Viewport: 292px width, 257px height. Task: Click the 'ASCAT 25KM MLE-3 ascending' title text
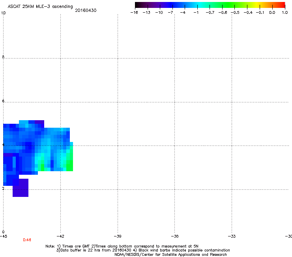coord(40,7)
